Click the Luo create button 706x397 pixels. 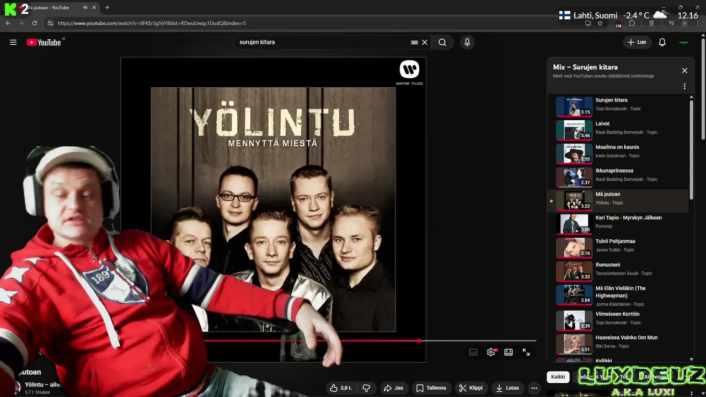pos(637,42)
